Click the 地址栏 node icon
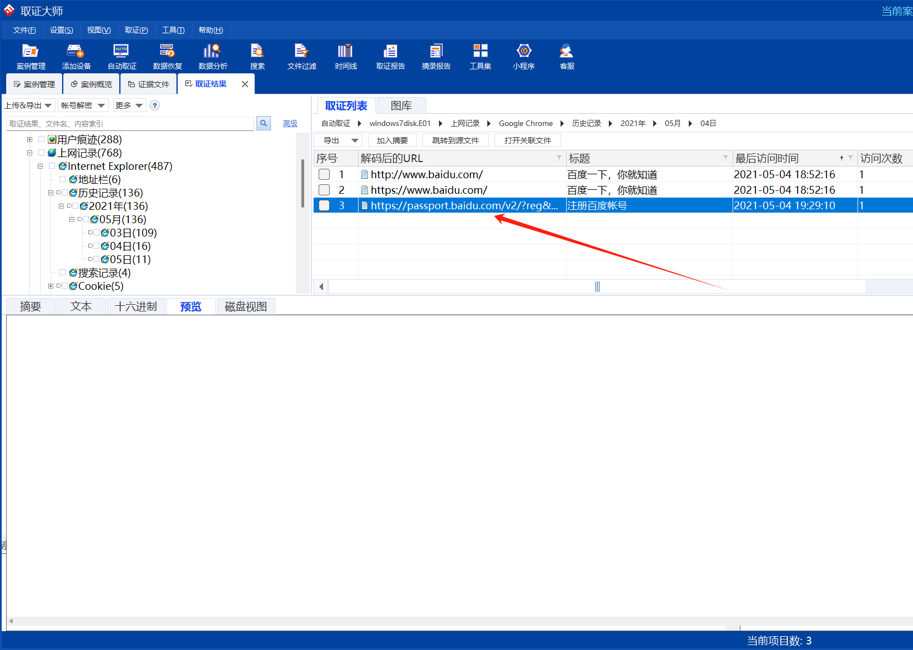Image resolution: width=913 pixels, height=650 pixels. click(x=73, y=179)
